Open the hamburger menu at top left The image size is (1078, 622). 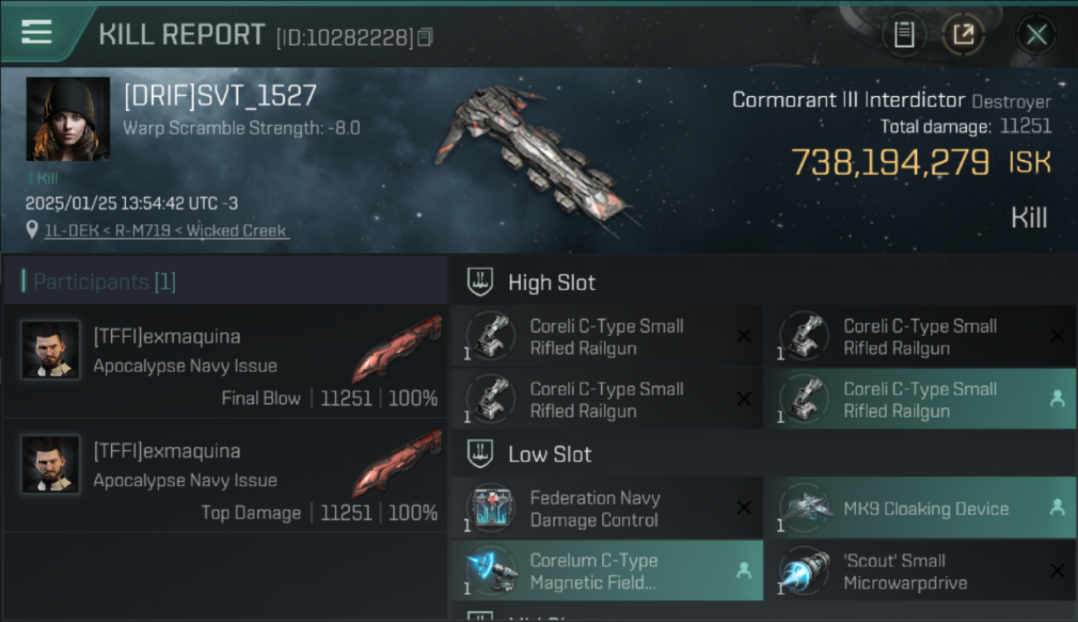pyautogui.click(x=36, y=32)
